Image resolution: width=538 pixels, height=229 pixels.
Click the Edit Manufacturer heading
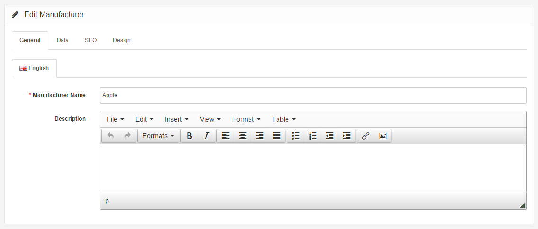(x=54, y=14)
